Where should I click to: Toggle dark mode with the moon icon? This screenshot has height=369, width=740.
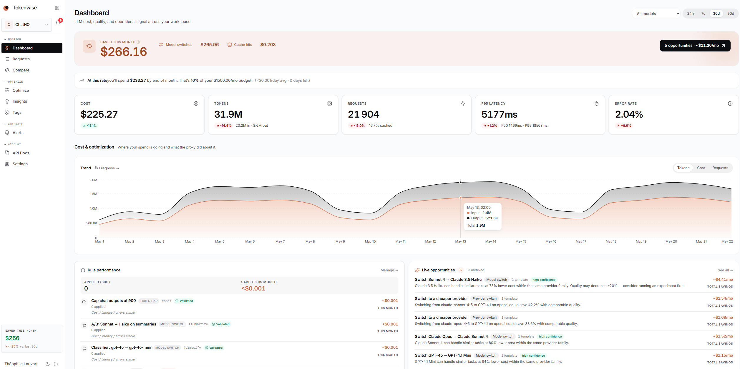click(x=48, y=364)
